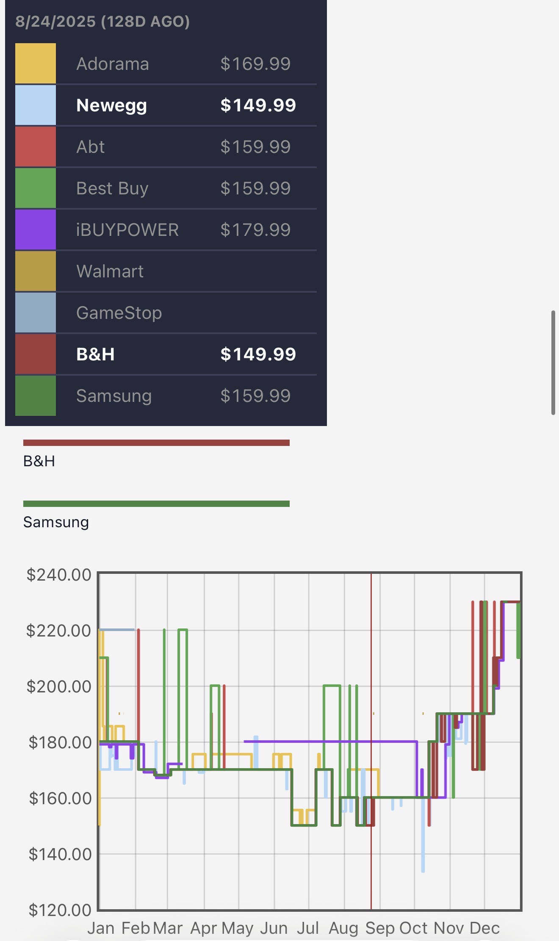Click the Nov month label
Screen dimensions: 559x941
pyautogui.click(x=449, y=928)
